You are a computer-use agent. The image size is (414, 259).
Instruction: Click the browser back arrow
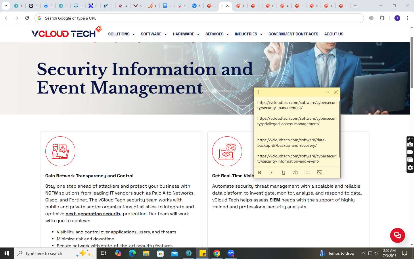6,18
